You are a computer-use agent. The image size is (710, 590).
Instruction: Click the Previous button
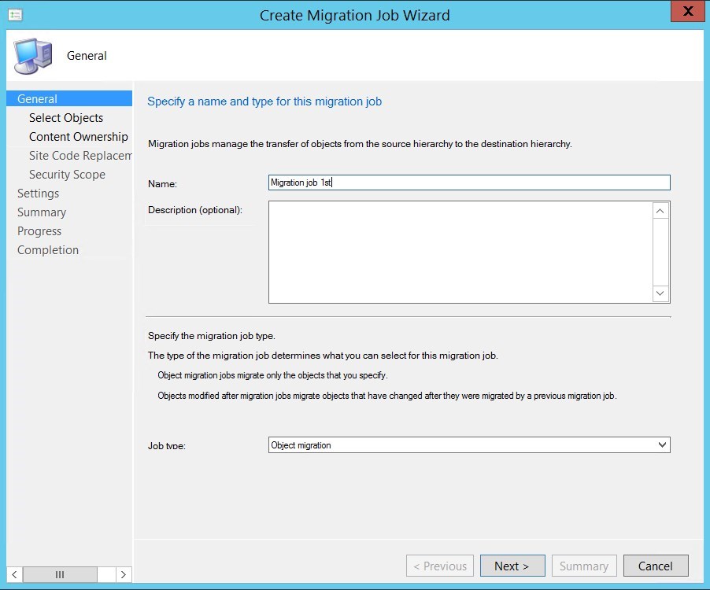click(439, 566)
